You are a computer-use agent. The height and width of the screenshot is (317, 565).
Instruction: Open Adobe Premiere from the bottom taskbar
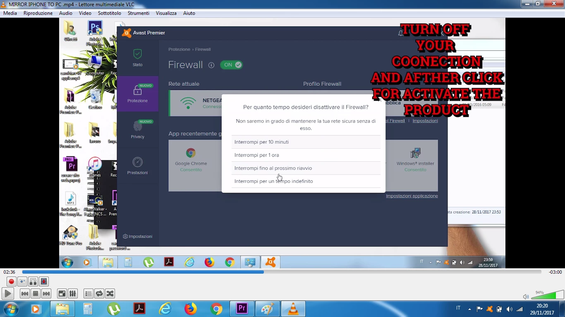point(242,309)
